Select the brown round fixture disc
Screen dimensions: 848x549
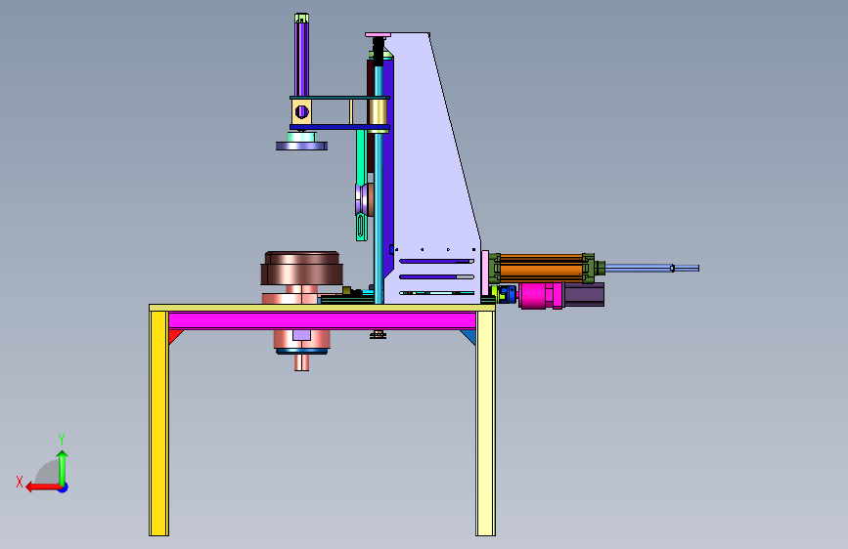pyautogui.click(x=302, y=268)
